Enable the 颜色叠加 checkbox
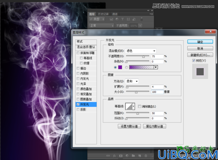Screen dimensions: 218x160 click(78, 89)
